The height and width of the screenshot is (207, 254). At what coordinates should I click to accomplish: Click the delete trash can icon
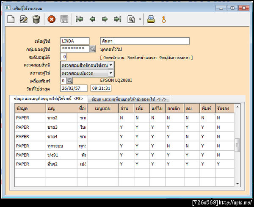click(x=36, y=19)
